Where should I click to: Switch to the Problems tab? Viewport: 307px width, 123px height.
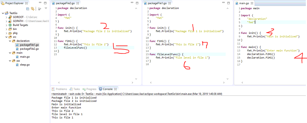click(59, 89)
